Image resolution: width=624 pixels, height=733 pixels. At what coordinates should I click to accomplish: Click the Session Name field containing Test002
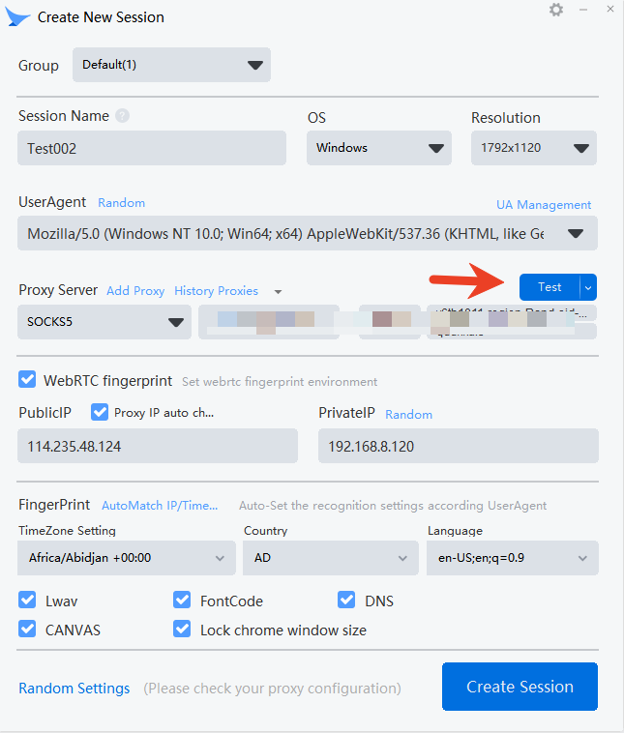[152, 149]
